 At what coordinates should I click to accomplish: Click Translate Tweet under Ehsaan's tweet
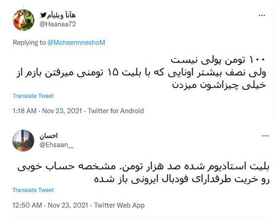click(33, 190)
